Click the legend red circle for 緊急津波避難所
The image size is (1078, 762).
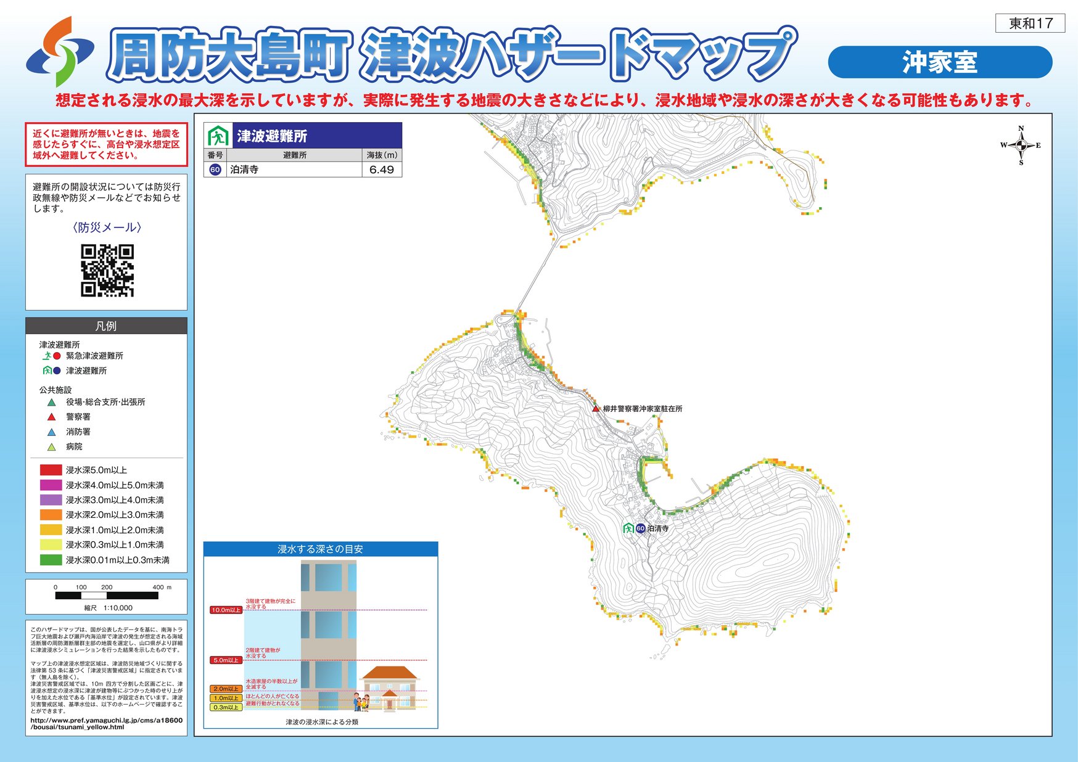(57, 356)
